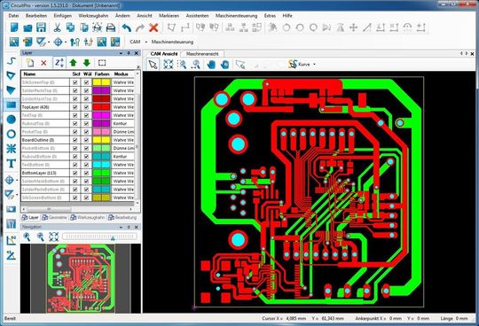Switch to the Werkzeugbahn bottom tab
479x326 pixels.
[x=87, y=217]
